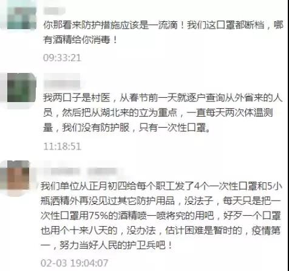Open the teal pixelated avatar of first commenter
289x271 pixels.
(22, 18)
